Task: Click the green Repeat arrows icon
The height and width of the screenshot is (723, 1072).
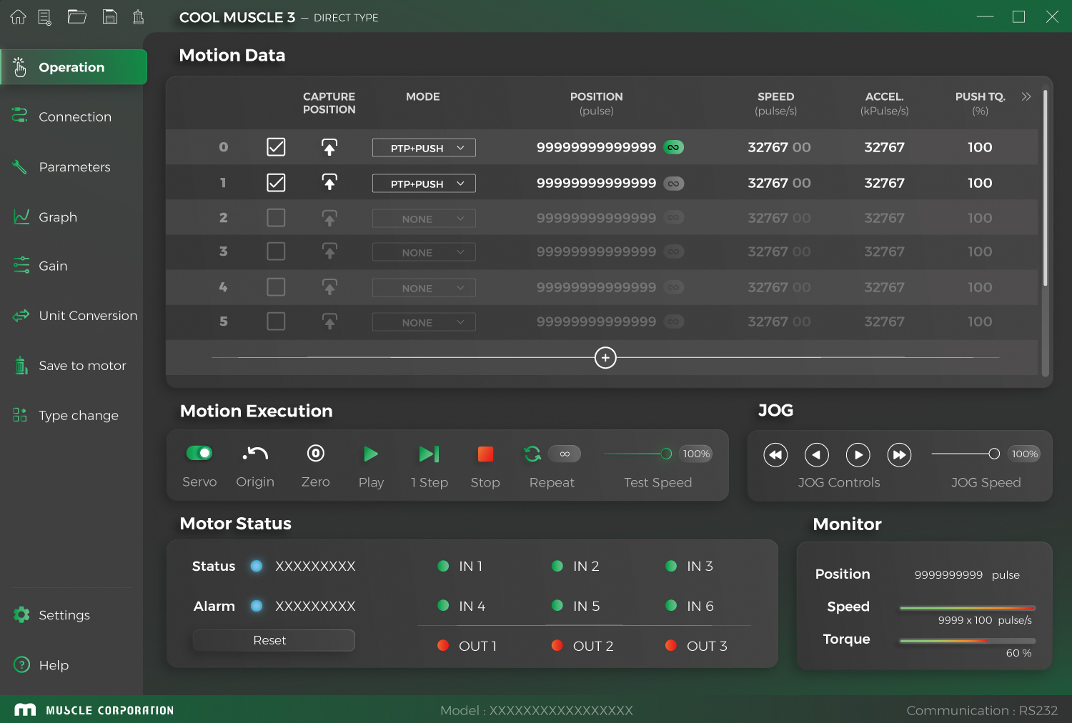Action: (x=532, y=454)
